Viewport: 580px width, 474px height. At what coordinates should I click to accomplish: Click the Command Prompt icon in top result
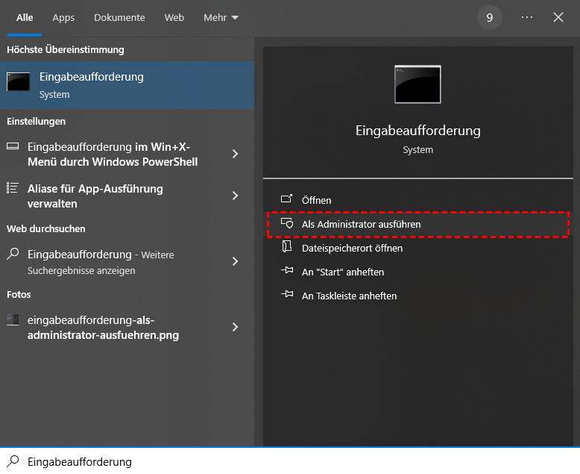(18, 82)
